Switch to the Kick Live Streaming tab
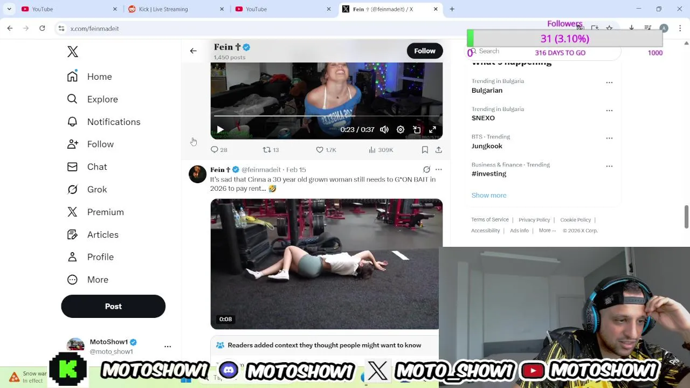The width and height of the screenshot is (690, 388). (x=176, y=9)
